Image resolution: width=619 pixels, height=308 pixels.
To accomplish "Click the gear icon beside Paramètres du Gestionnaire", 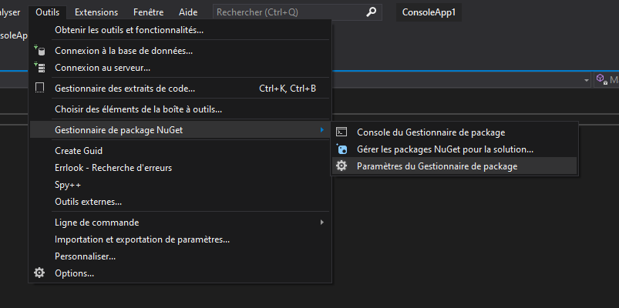I will [341, 166].
